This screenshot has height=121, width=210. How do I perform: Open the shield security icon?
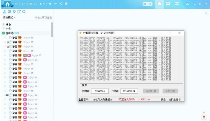pos(66,4)
